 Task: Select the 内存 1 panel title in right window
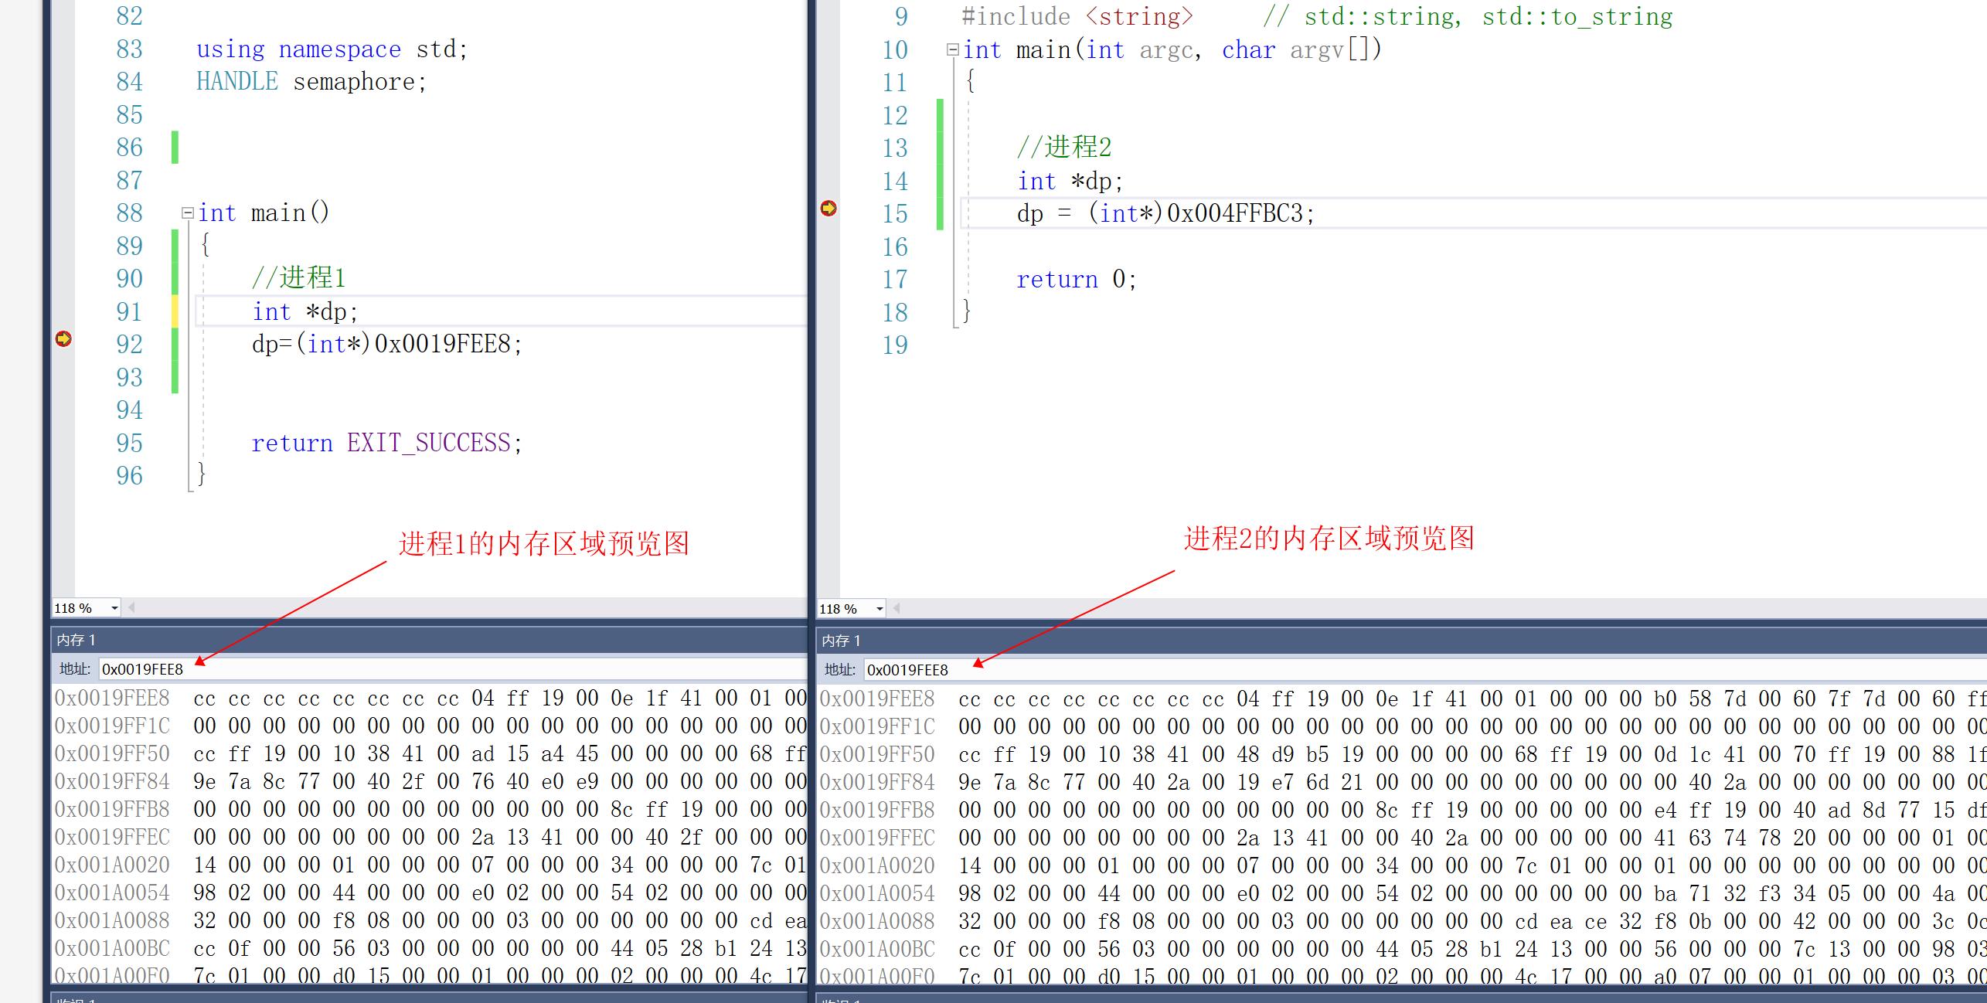point(841,641)
